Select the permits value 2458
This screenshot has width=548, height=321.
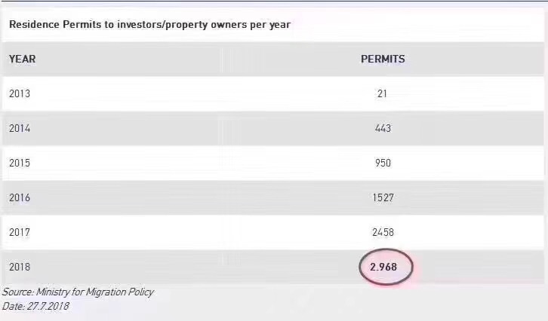click(383, 232)
